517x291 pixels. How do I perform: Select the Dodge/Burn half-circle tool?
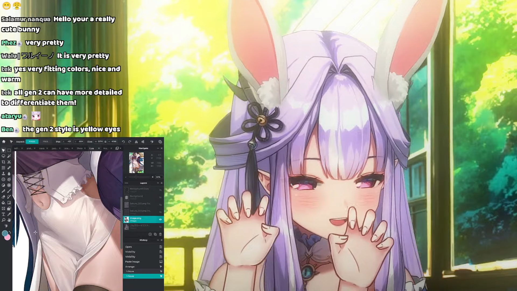(3, 185)
